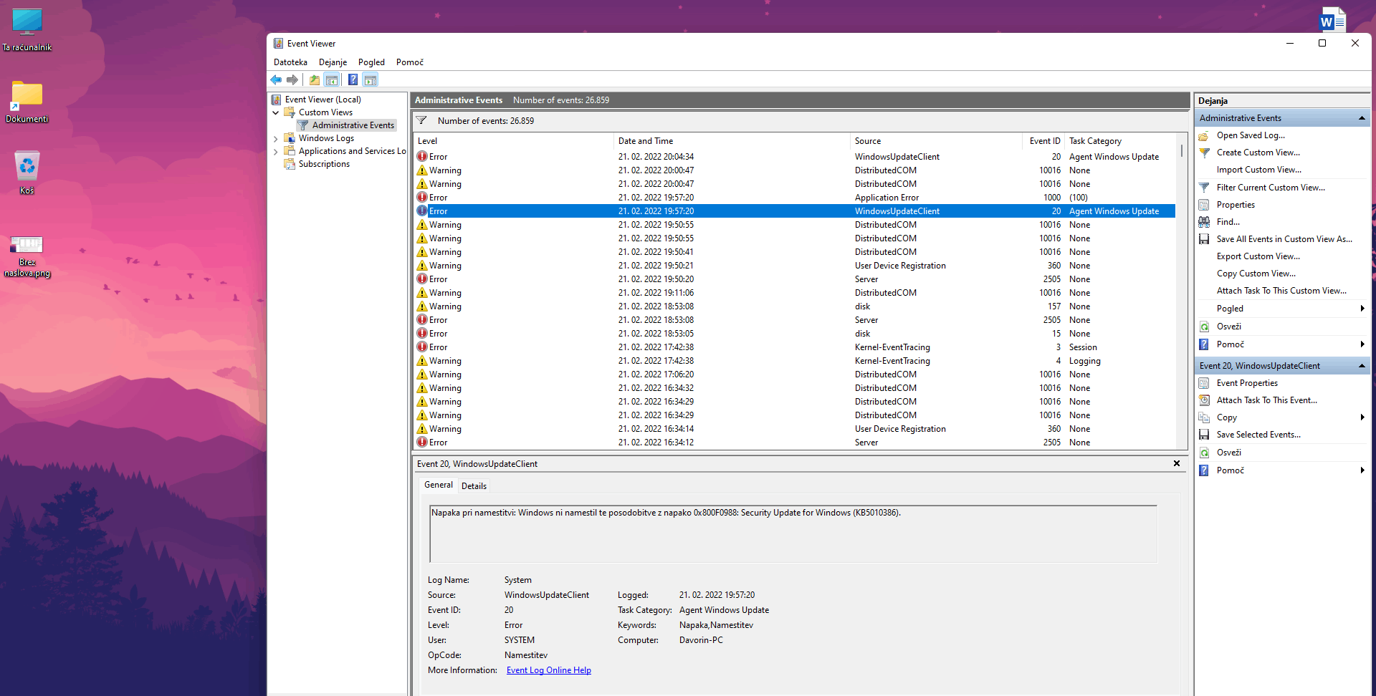Close the event preview pane with its X
The width and height of the screenshot is (1376, 696).
pyautogui.click(x=1177, y=463)
